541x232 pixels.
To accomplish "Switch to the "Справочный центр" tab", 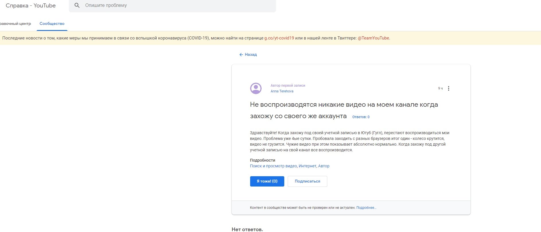I will click(x=15, y=24).
